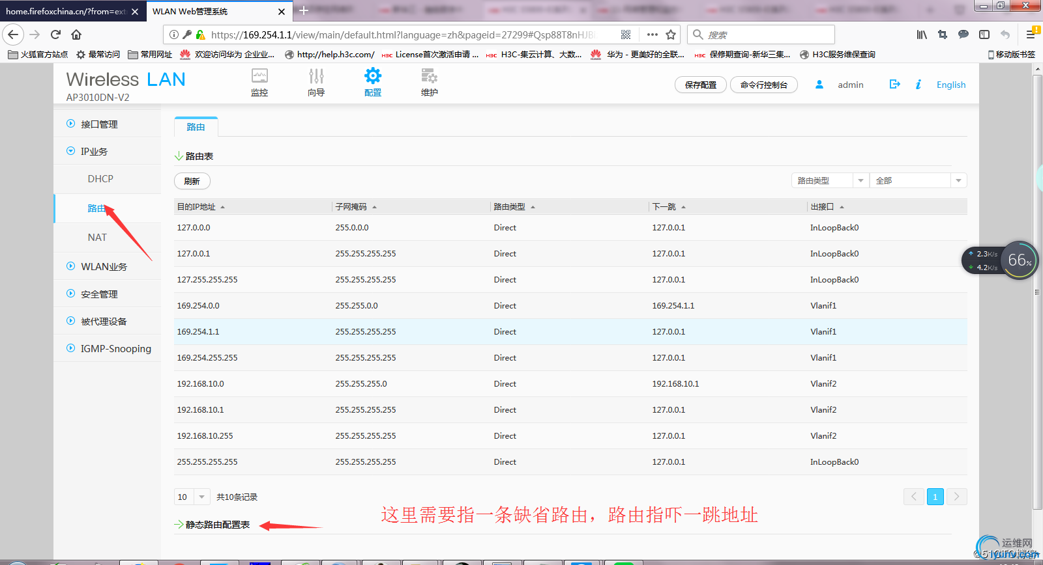The height and width of the screenshot is (565, 1043).
Task: Go back with browser back arrow
Action: [13, 34]
